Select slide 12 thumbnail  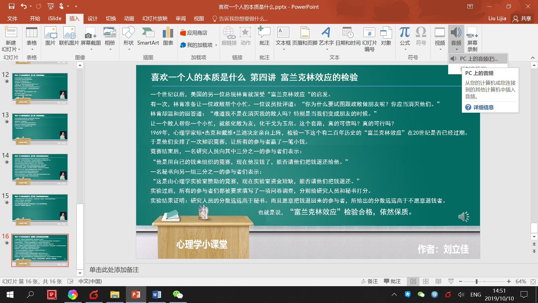click(40, 89)
